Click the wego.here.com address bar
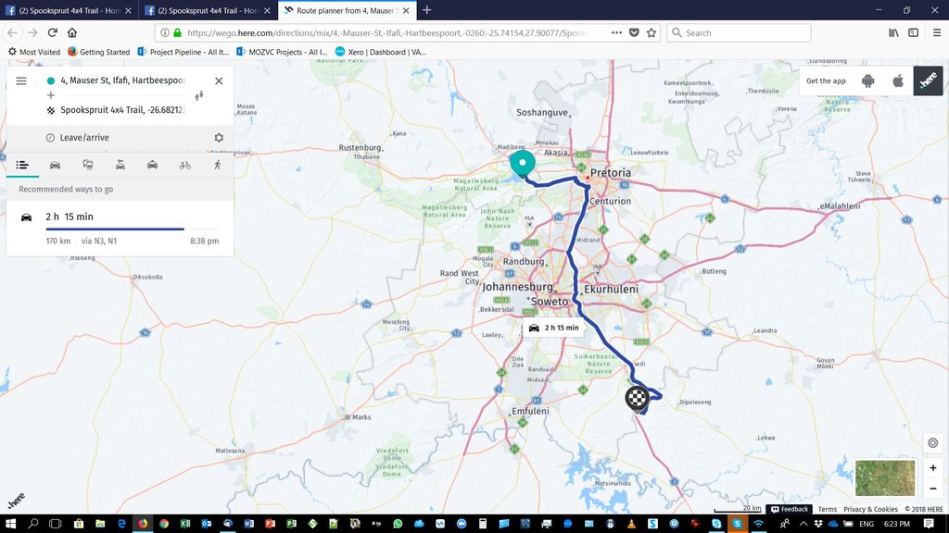This screenshot has width=949, height=533. tap(387, 32)
